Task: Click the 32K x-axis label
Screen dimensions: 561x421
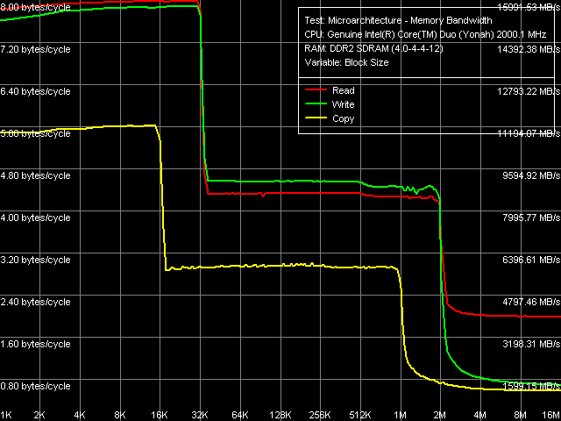Action: coord(201,414)
